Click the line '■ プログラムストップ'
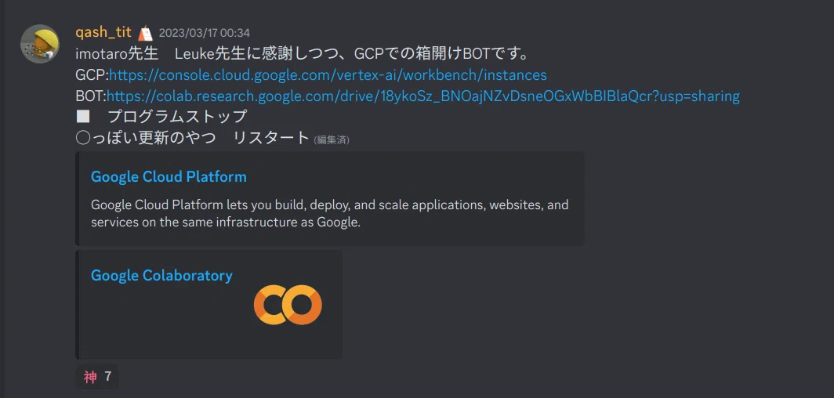 [161, 117]
